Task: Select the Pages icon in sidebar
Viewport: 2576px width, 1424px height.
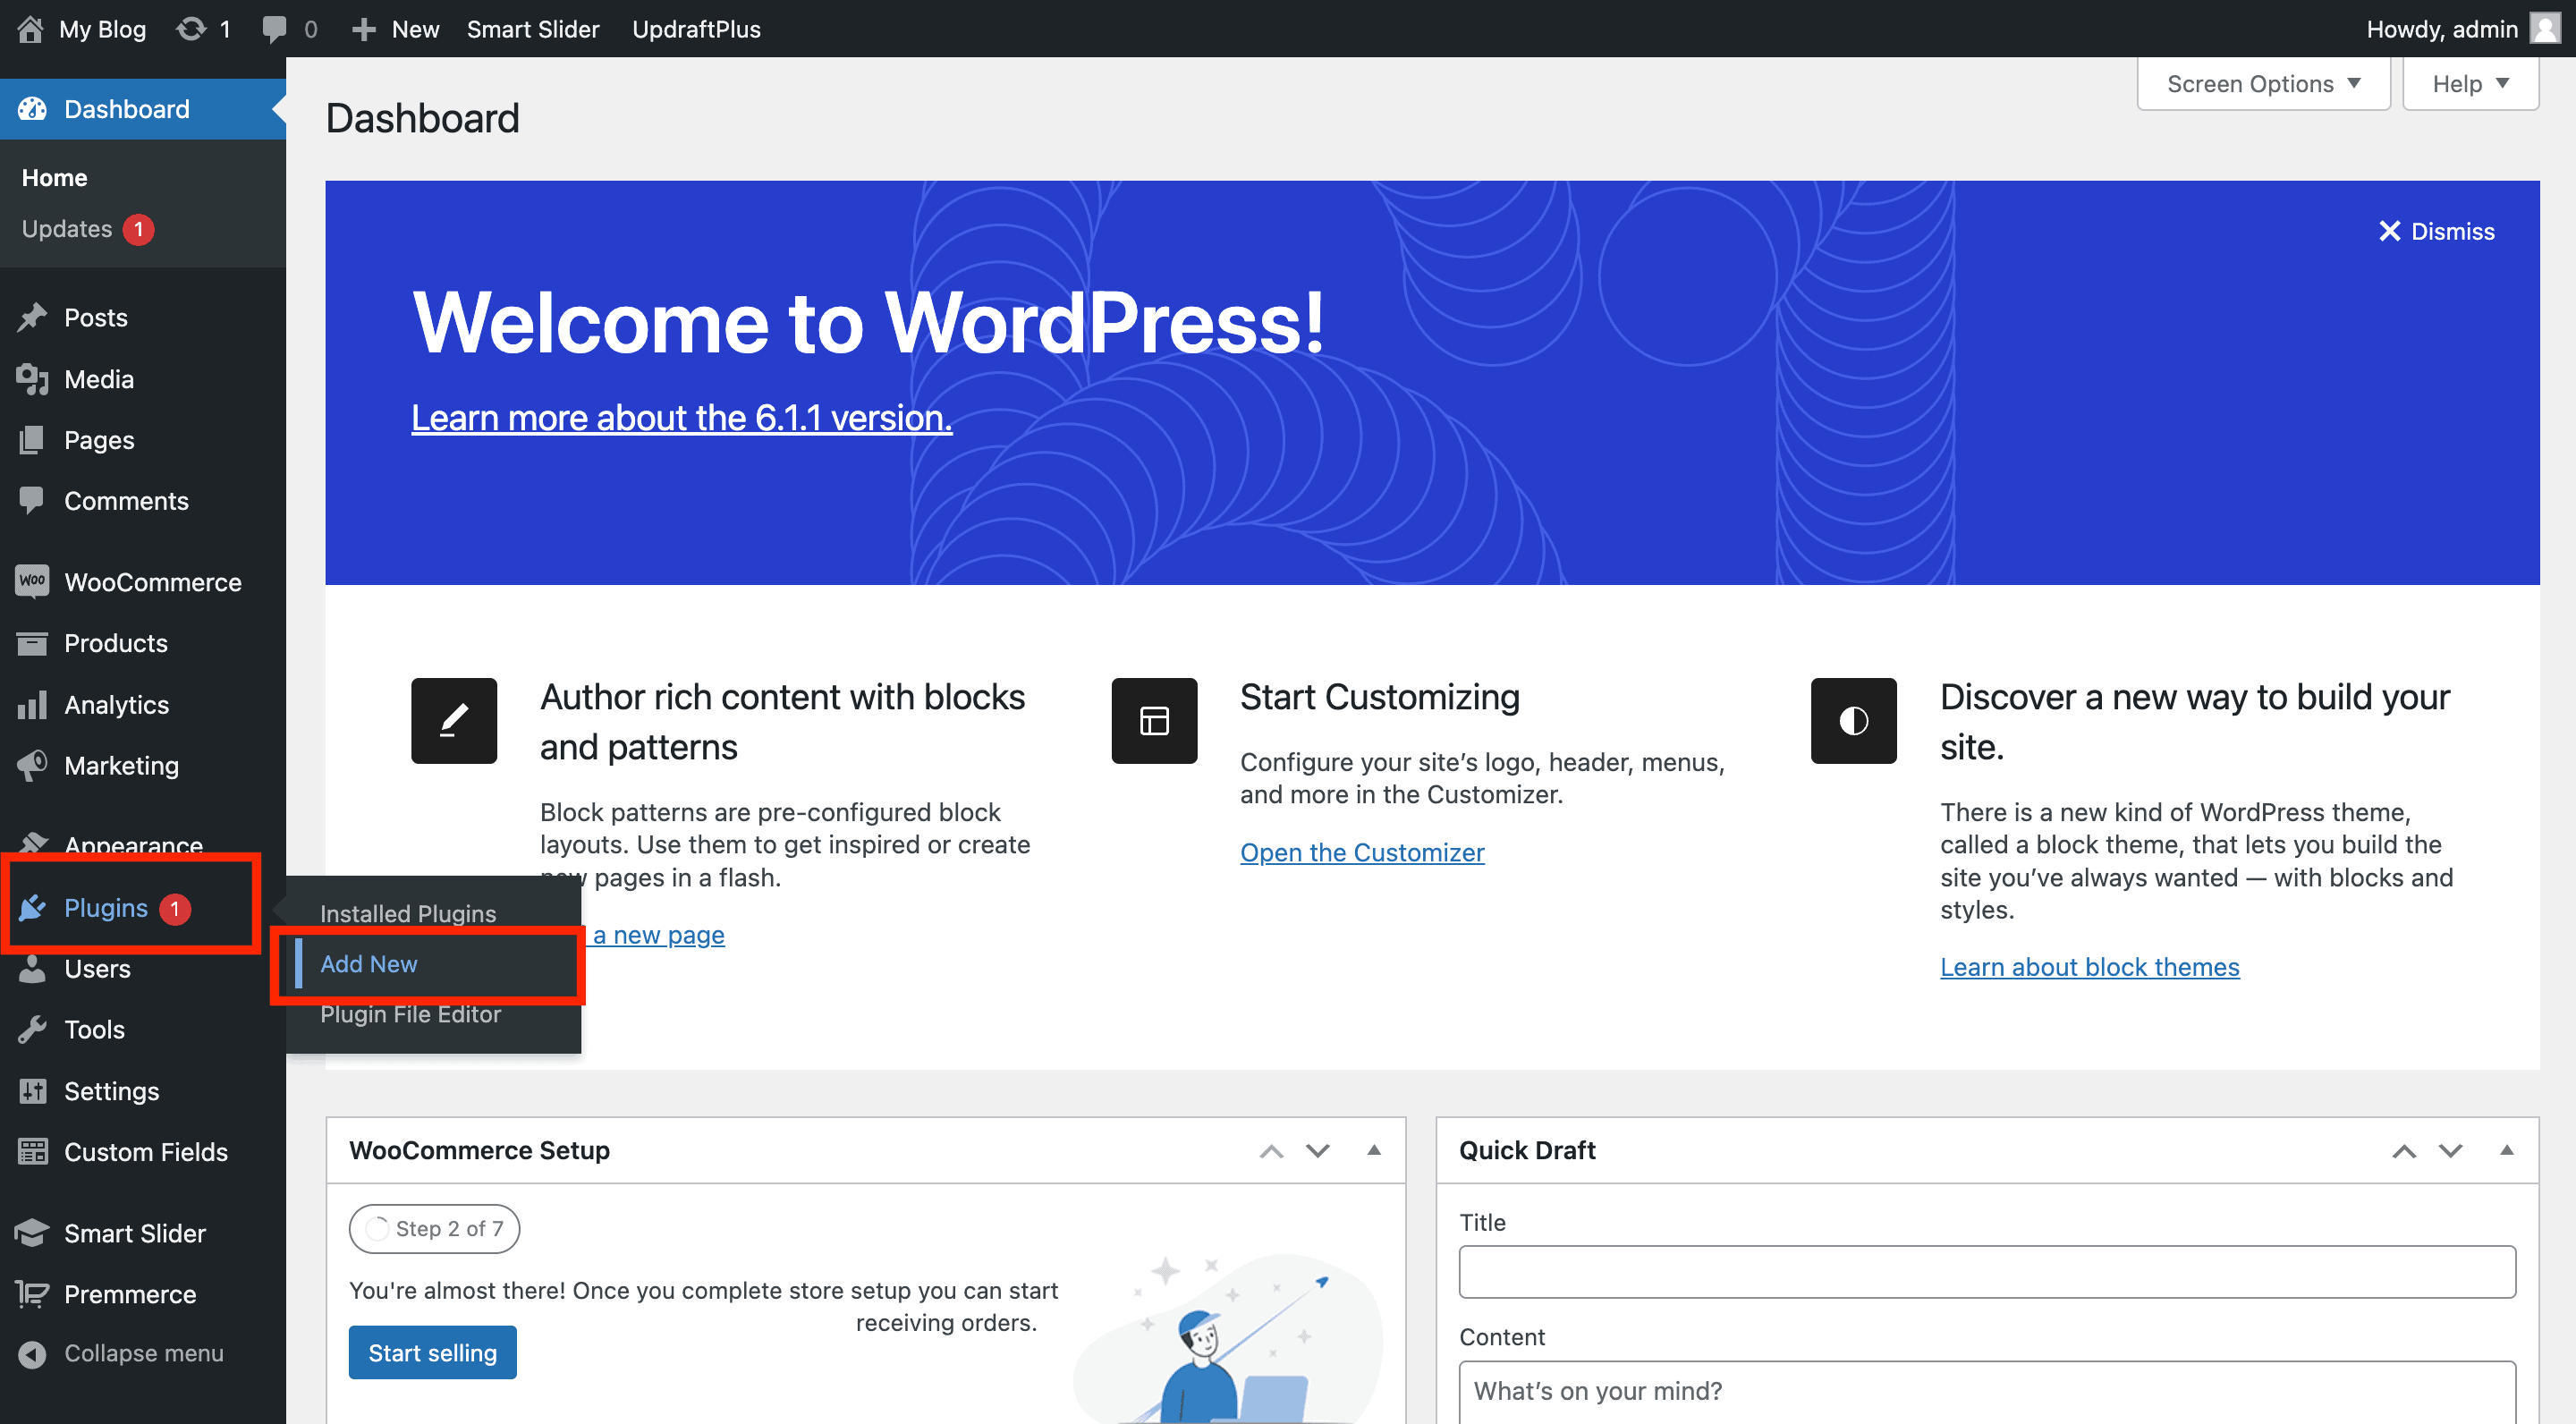Action: (32, 440)
